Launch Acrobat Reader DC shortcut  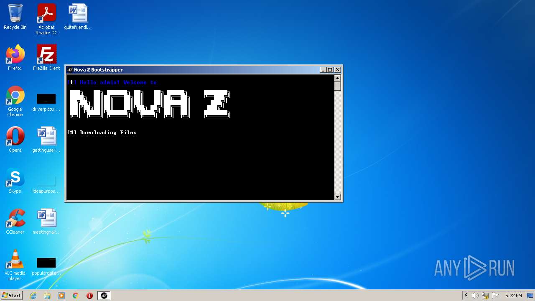(x=46, y=19)
